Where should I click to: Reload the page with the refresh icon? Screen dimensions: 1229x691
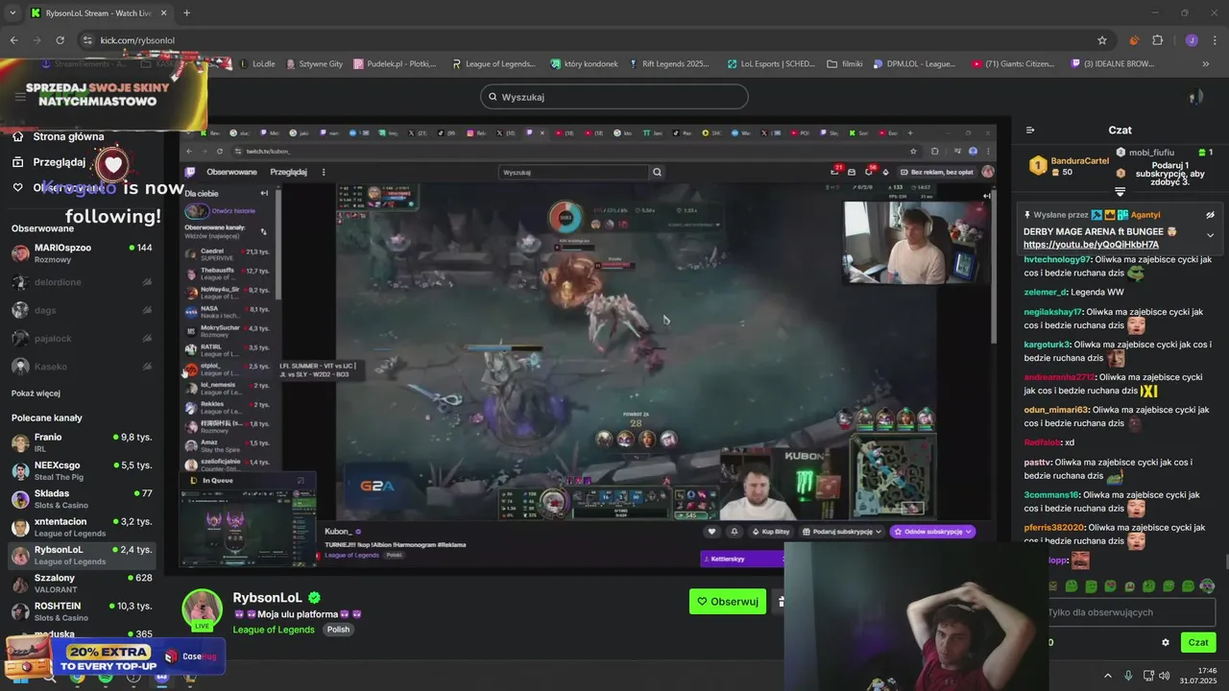click(60, 40)
